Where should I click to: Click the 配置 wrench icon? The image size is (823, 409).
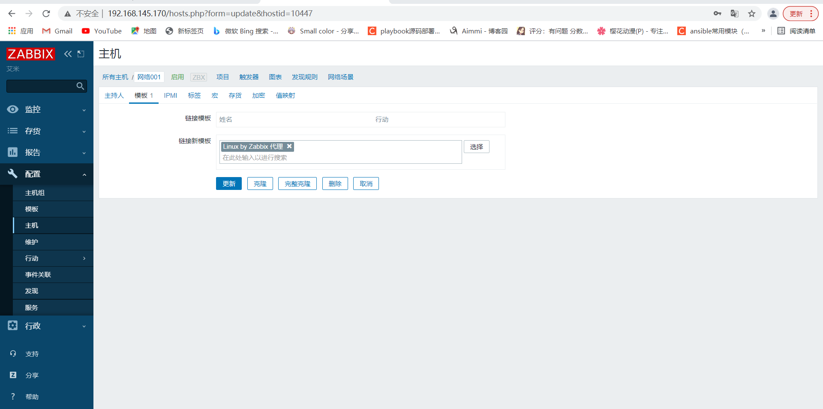pyautogui.click(x=13, y=174)
